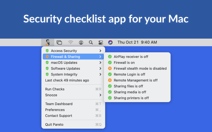The image size is (212, 132).
Task: Run Checks from the Pareto menu
Action: pyautogui.click(x=73, y=89)
